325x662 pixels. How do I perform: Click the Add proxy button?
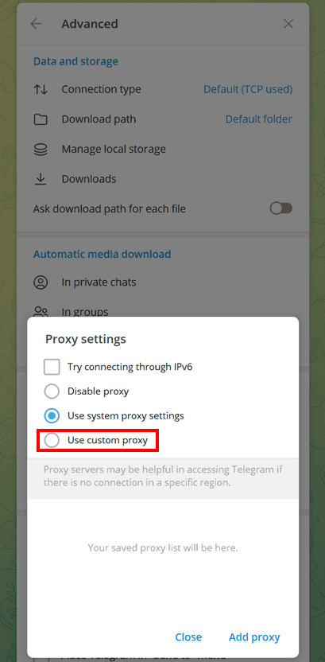click(x=254, y=637)
